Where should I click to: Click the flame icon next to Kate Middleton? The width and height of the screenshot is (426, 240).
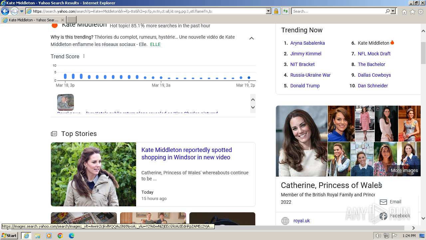(x=392, y=43)
